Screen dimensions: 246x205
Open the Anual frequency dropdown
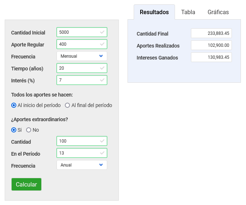pos(82,165)
